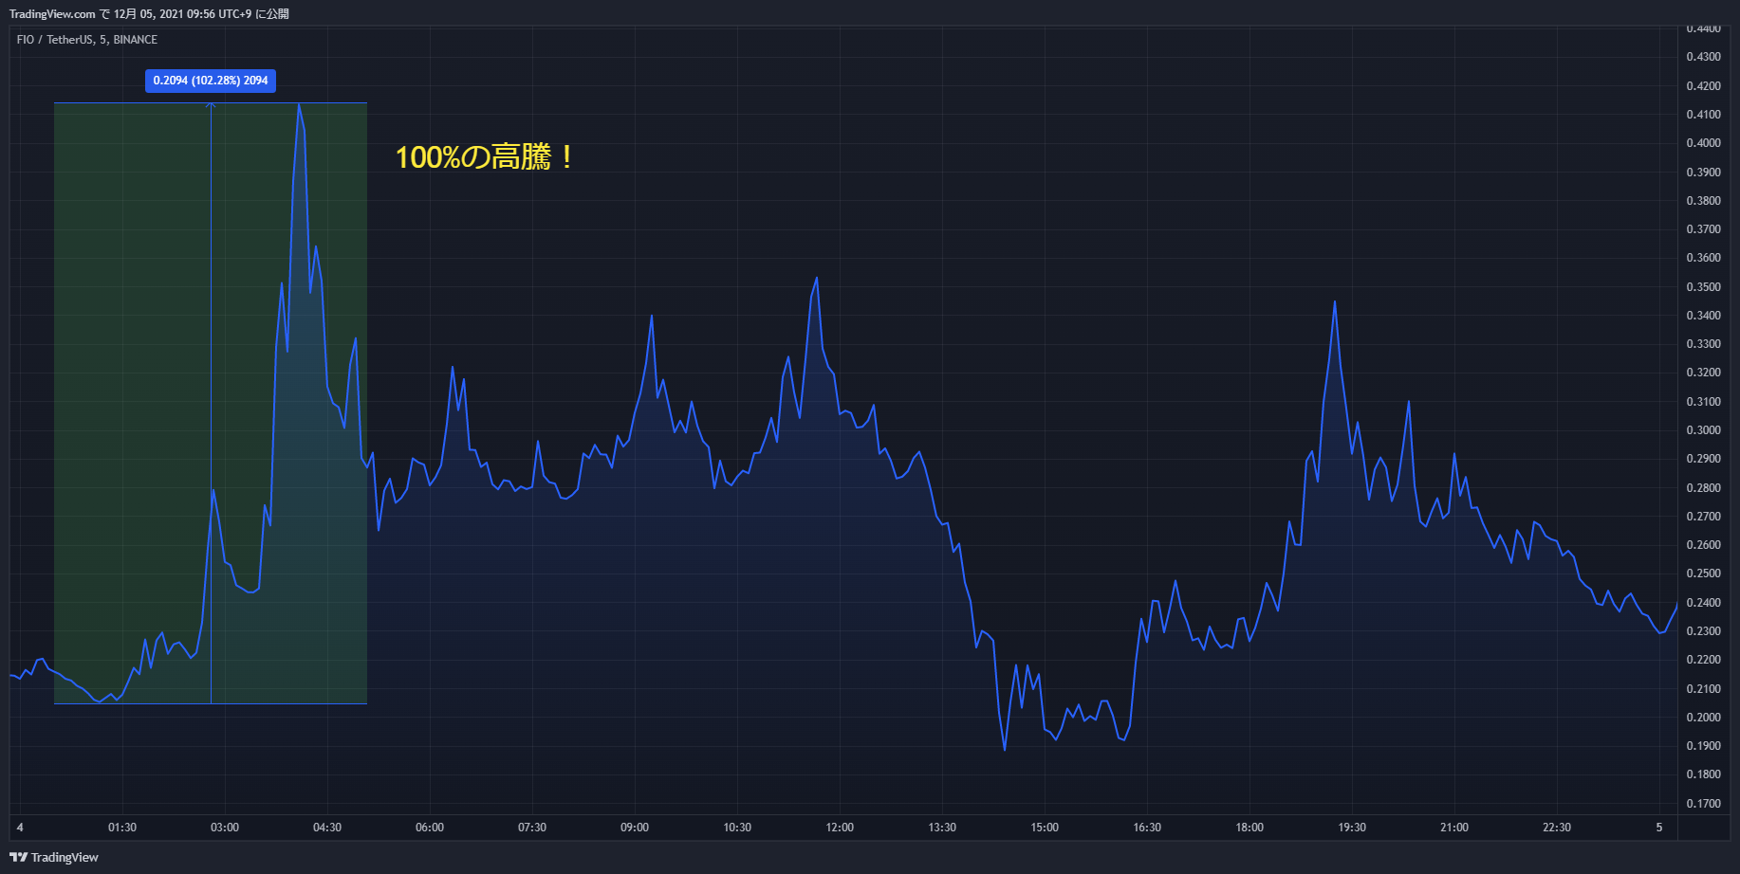Click the 0.2094 (102.28%) measurement label
Screen dimensions: 1740x874
pos(211,81)
